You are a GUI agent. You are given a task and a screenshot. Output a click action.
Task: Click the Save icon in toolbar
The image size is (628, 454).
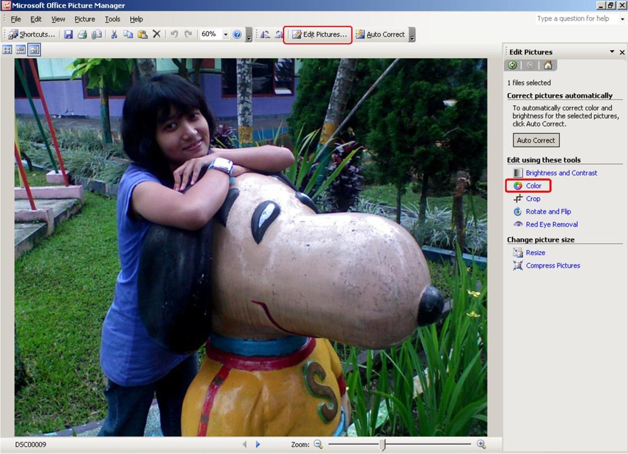coord(69,35)
